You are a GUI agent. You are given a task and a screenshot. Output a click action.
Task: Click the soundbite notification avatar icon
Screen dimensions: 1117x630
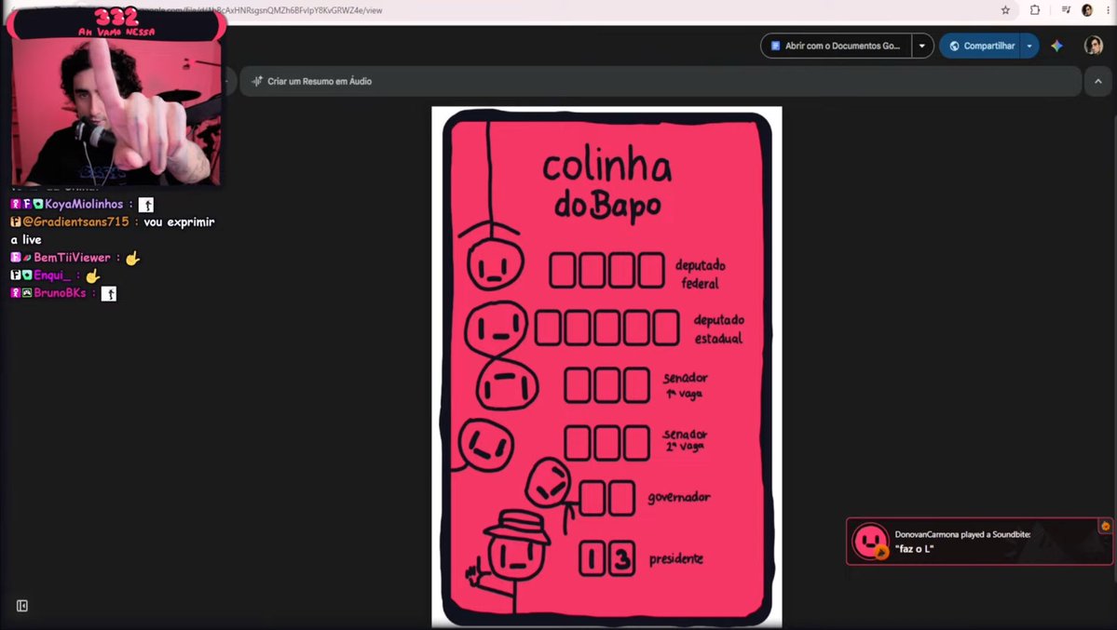point(870,541)
